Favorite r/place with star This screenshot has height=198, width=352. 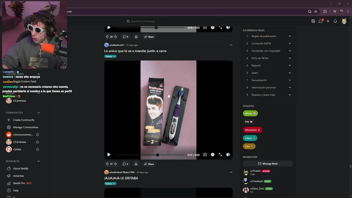(38, 149)
